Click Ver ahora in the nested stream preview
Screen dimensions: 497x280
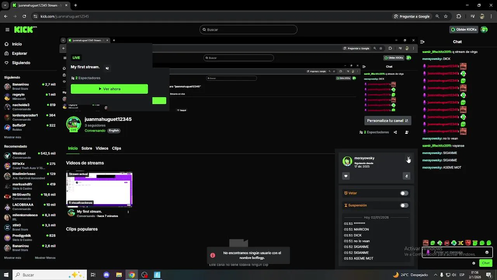(109, 89)
